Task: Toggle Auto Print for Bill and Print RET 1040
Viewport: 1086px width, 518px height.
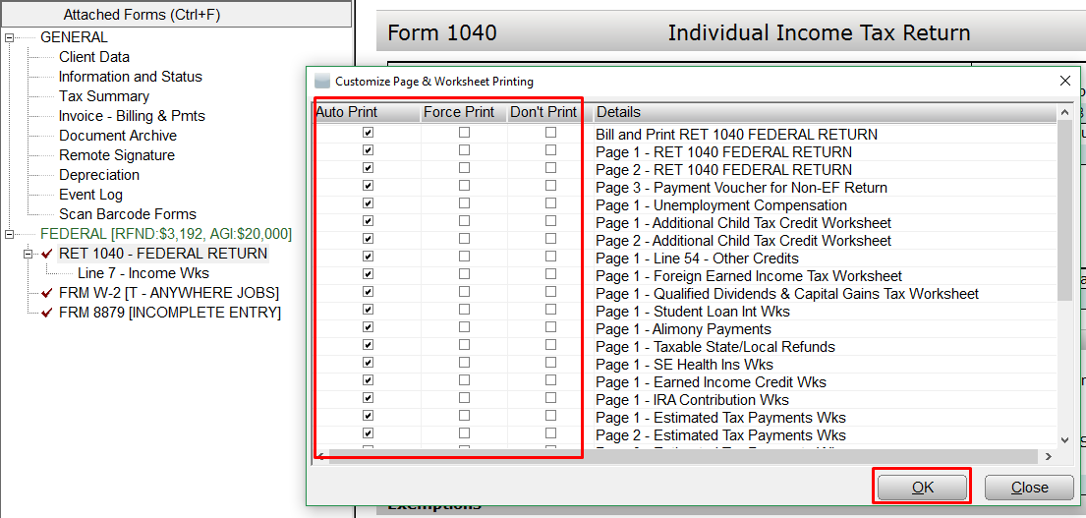Action: [x=368, y=133]
